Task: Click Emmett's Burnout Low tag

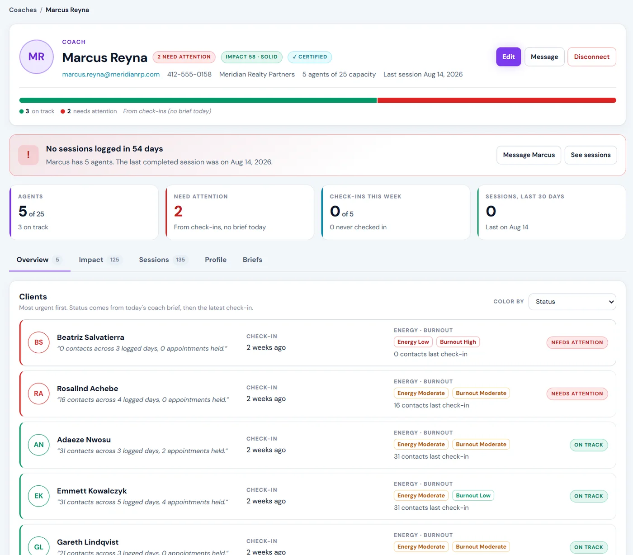Action: pyautogui.click(x=473, y=495)
